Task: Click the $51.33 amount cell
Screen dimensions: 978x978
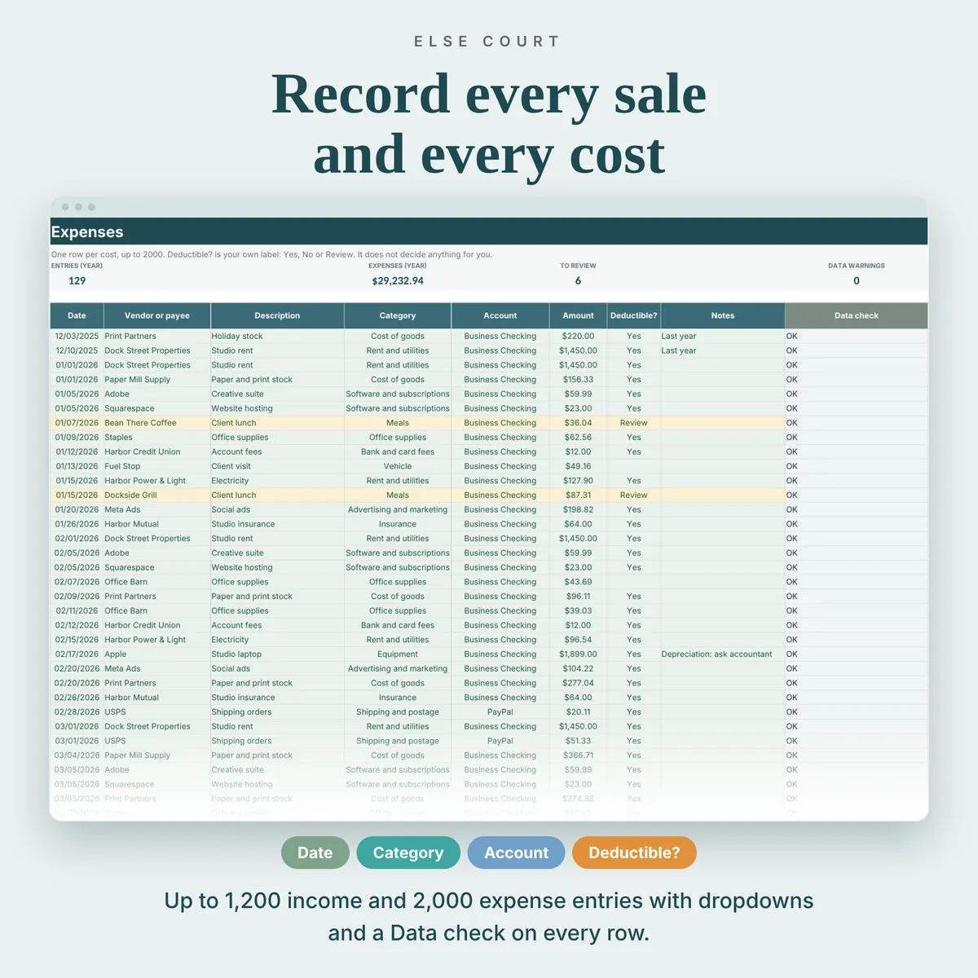Action: point(578,741)
